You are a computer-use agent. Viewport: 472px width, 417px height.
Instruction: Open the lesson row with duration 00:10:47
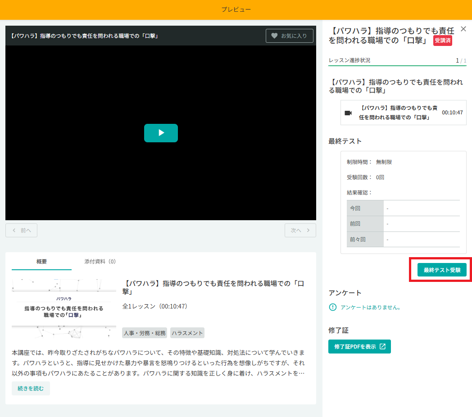tap(404, 113)
